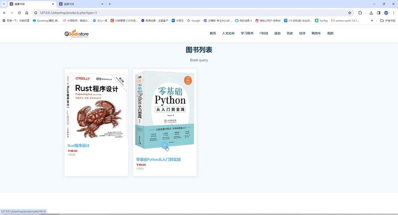Open the 云模板 WordPress bookmark
The height and width of the screenshot is (215, 398).
(218, 21)
